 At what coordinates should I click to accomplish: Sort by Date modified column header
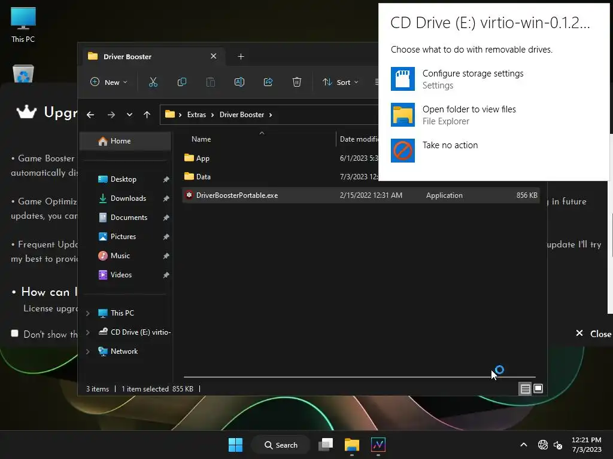pyautogui.click(x=358, y=139)
